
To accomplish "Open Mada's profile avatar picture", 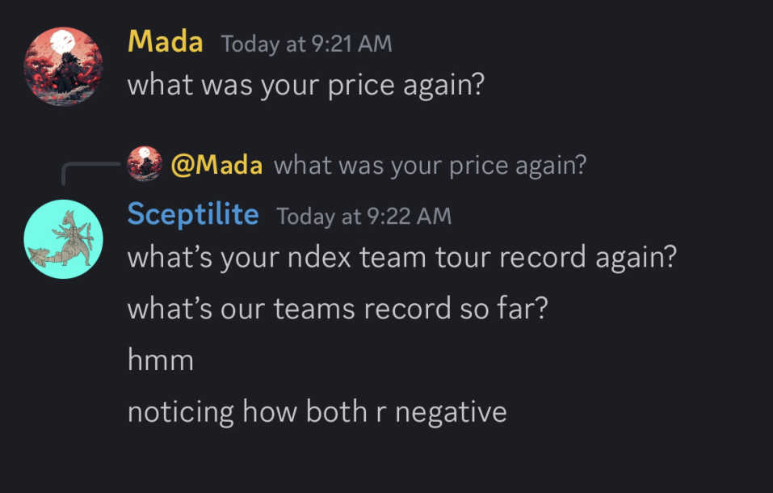I will [x=64, y=66].
